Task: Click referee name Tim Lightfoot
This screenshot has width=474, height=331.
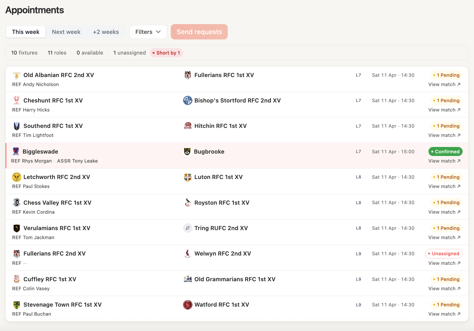Action: pyautogui.click(x=38, y=135)
